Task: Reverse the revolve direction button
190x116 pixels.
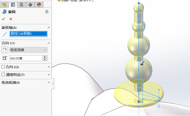Action: click(5, 50)
